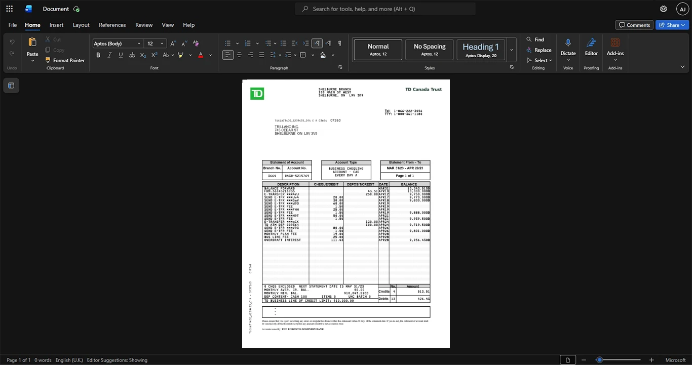692x365 pixels.
Task: Toggle Bold formatting
Action: pyautogui.click(x=98, y=55)
